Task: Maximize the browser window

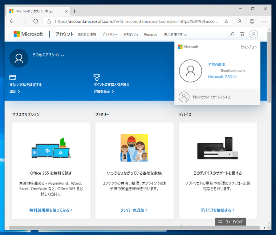Action: coord(253,9)
